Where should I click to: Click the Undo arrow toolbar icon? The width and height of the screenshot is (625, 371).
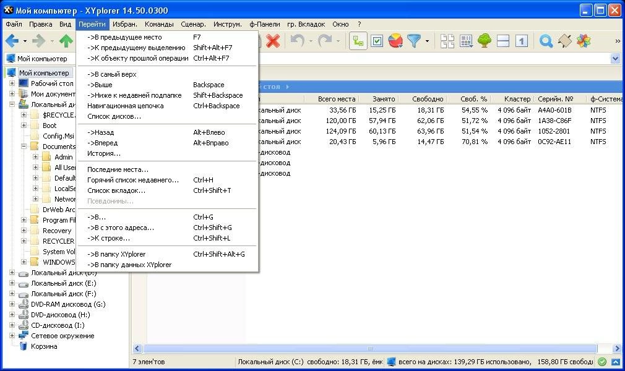point(298,41)
